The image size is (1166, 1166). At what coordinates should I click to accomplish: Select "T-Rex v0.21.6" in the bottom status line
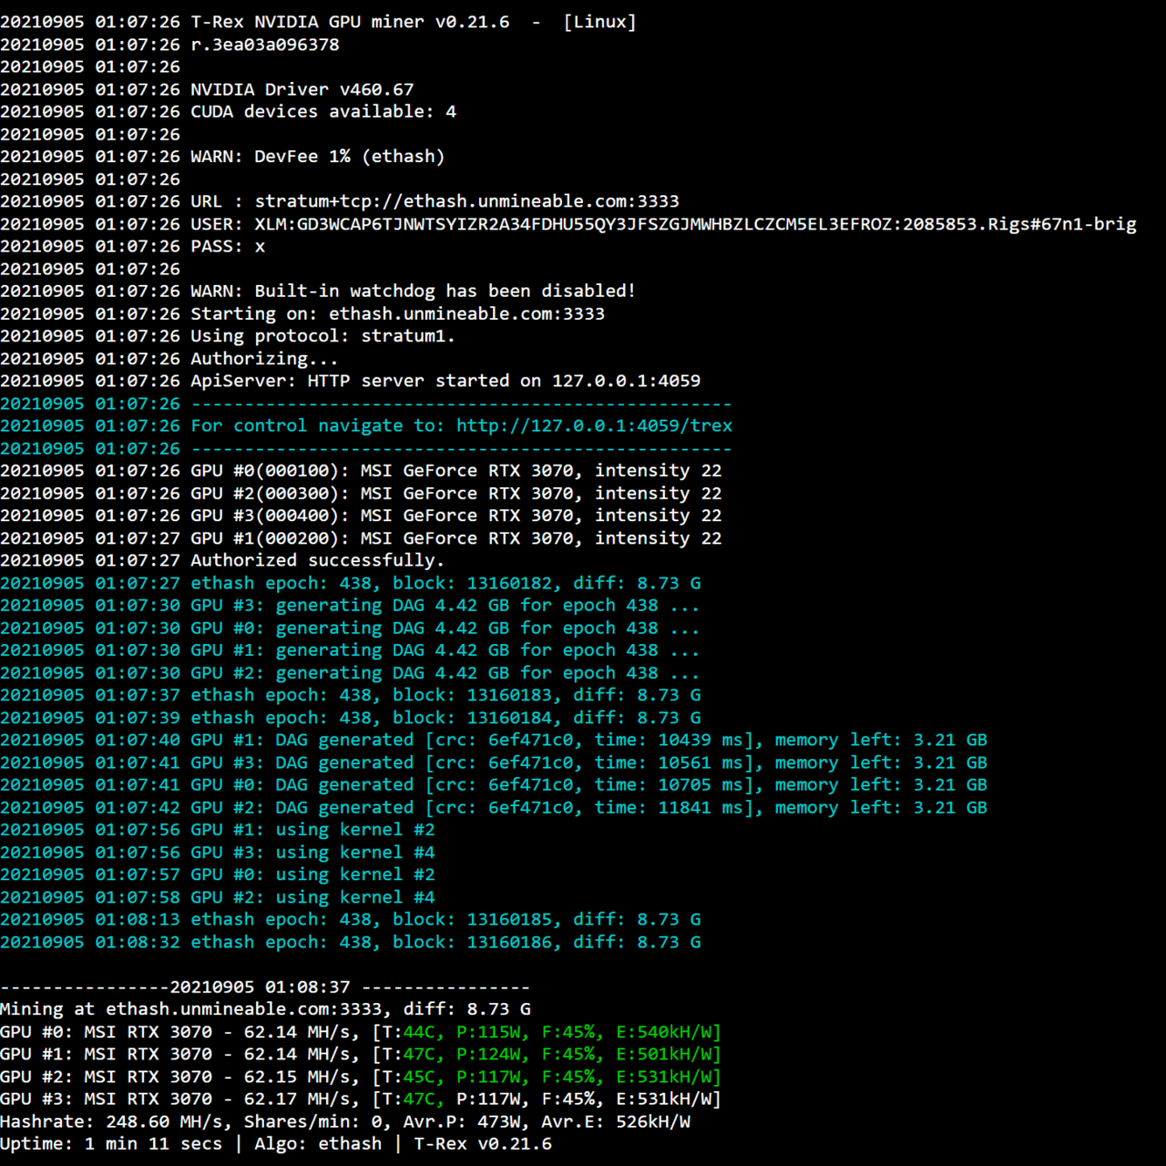tap(483, 1144)
